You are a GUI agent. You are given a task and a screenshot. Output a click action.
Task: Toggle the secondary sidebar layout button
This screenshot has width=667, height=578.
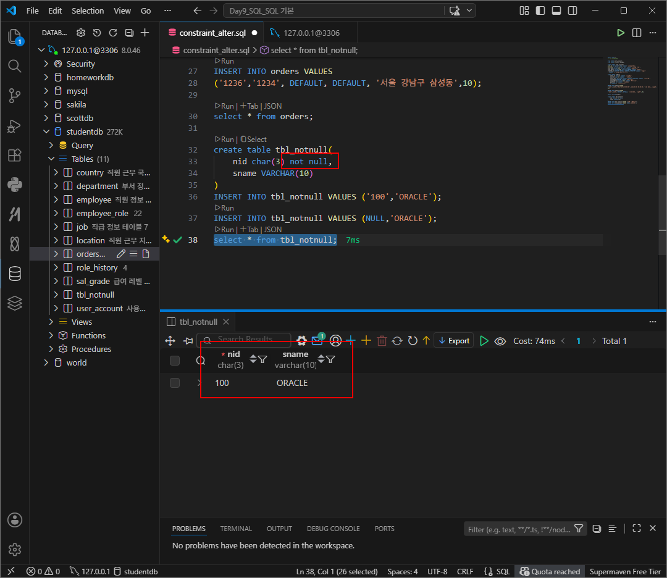point(573,10)
